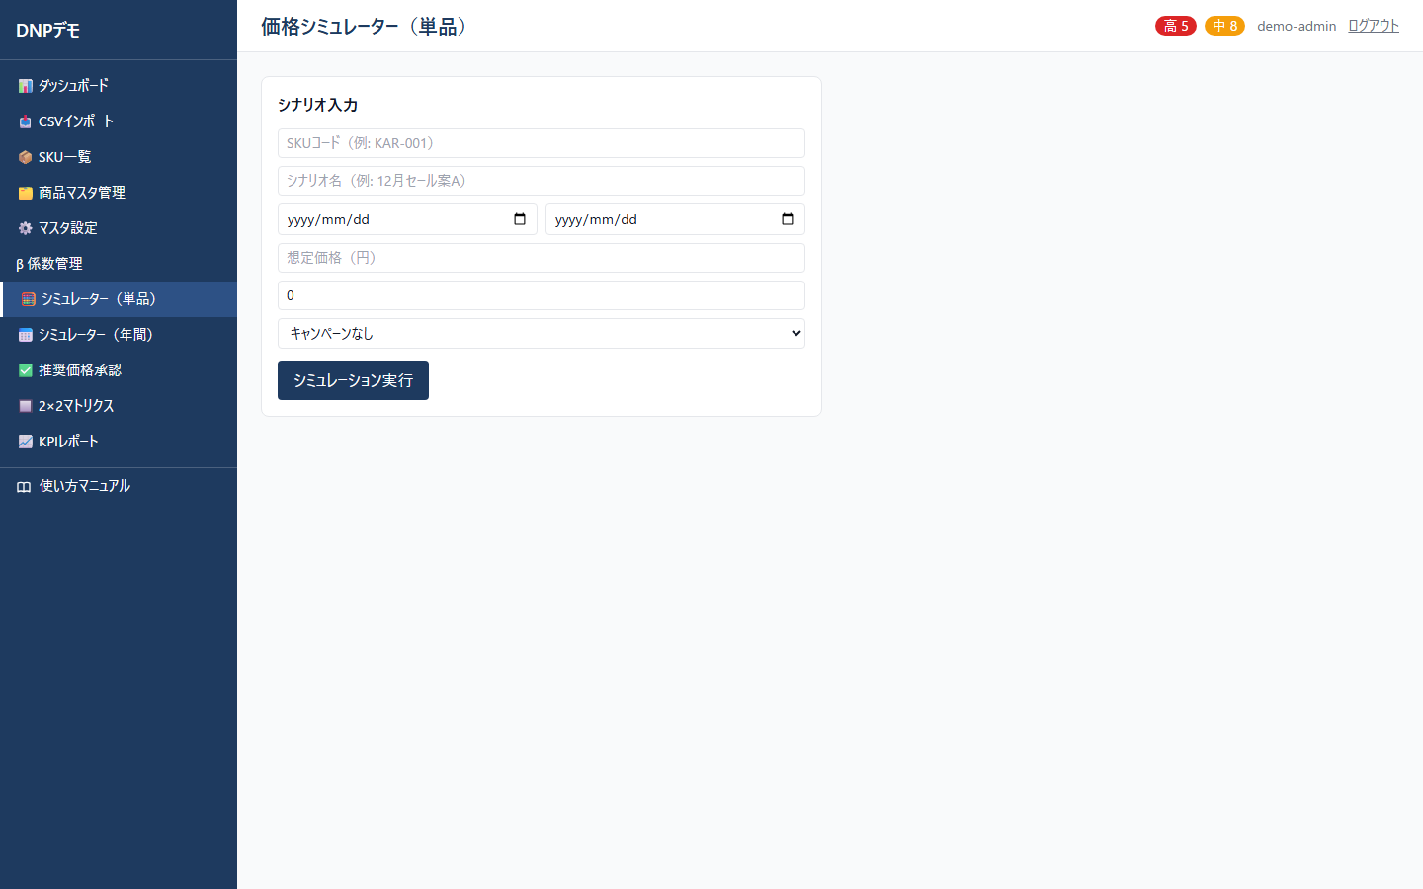Click the DNPデモ logo title

(x=48, y=31)
